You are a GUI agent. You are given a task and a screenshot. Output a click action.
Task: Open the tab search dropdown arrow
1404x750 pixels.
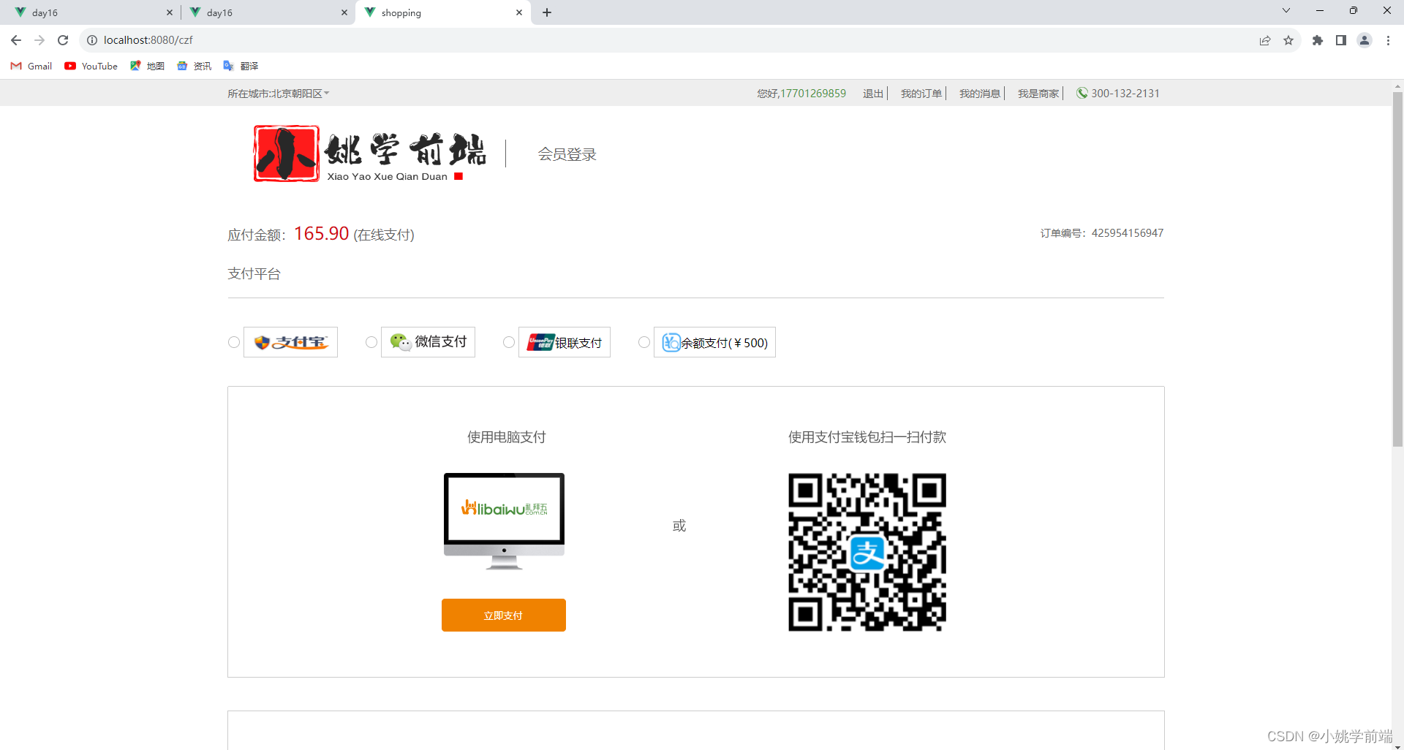(x=1286, y=10)
